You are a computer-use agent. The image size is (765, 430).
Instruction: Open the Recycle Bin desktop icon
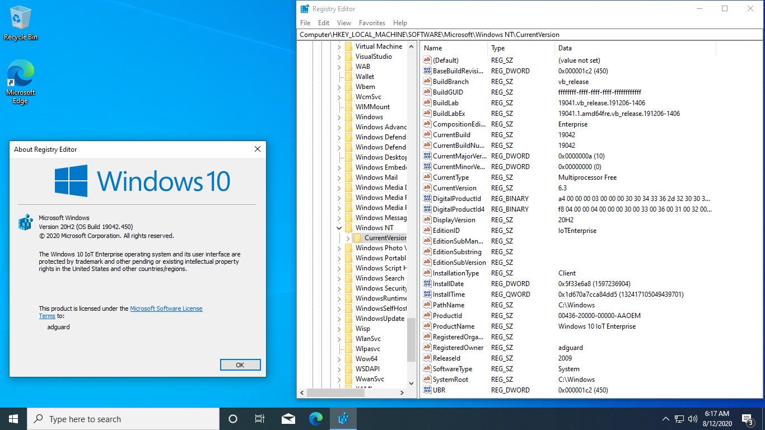[21, 23]
